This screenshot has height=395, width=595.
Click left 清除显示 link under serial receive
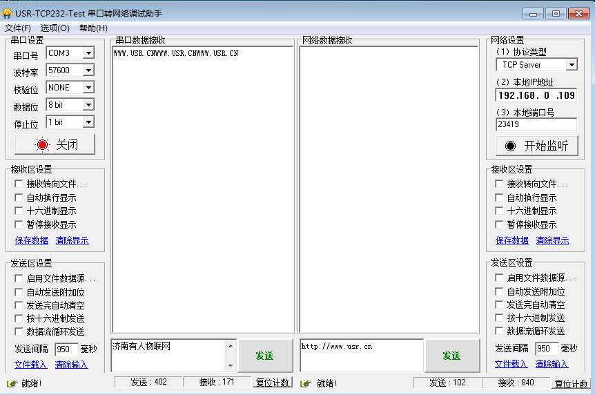pos(72,240)
